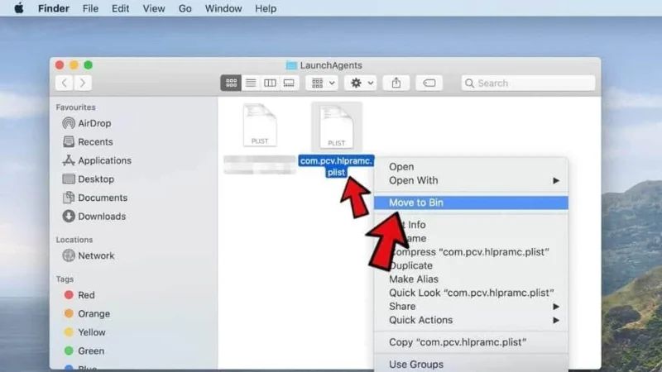
Task: Close the LaunchAgents window
Action: [60, 65]
